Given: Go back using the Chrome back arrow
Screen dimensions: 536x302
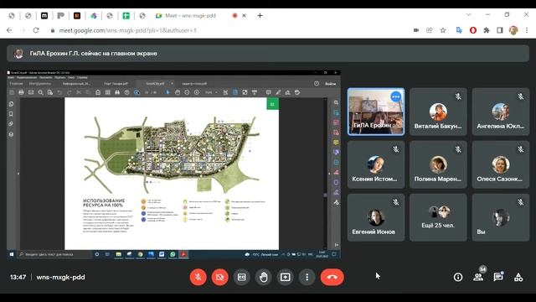Looking at the screenshot, I should (9, 30).
